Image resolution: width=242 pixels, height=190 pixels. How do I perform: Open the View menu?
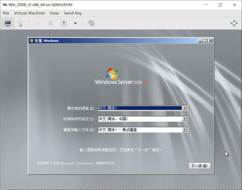point(54,13)
